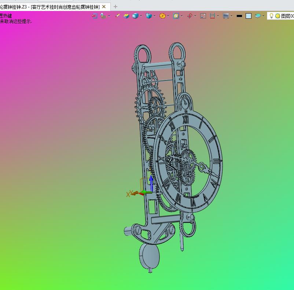Select the yellow-top box display icon
294x290 pixels.
[126, 16]
